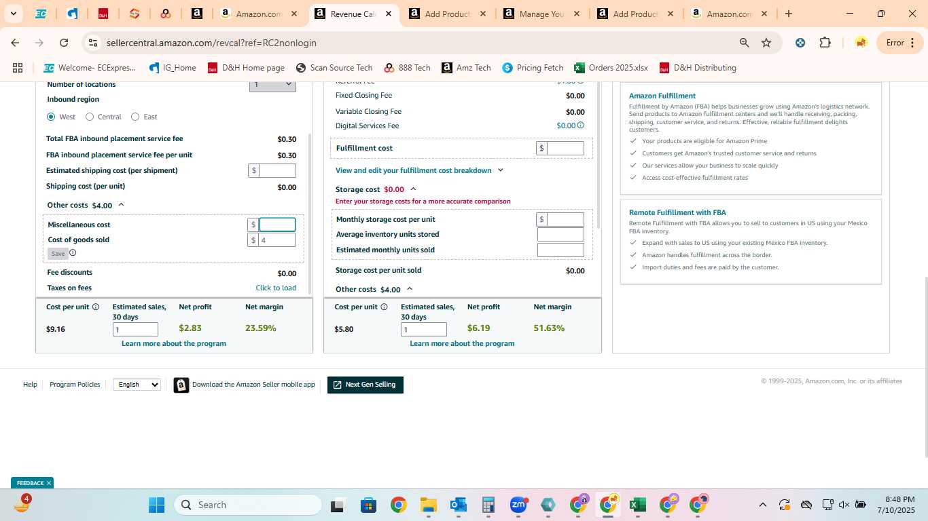Open the Amz Tech bookmark

click(466, 68)
